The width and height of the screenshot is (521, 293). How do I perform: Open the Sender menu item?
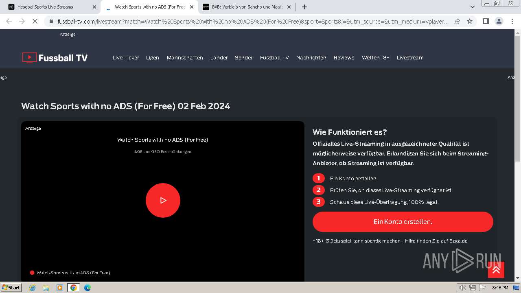[244, 58]
